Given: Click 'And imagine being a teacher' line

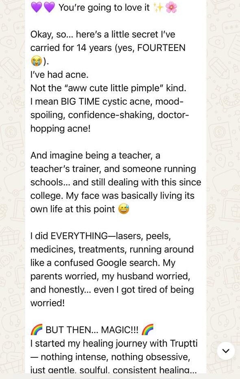Looking at the screenshot, I should point(95,155).
